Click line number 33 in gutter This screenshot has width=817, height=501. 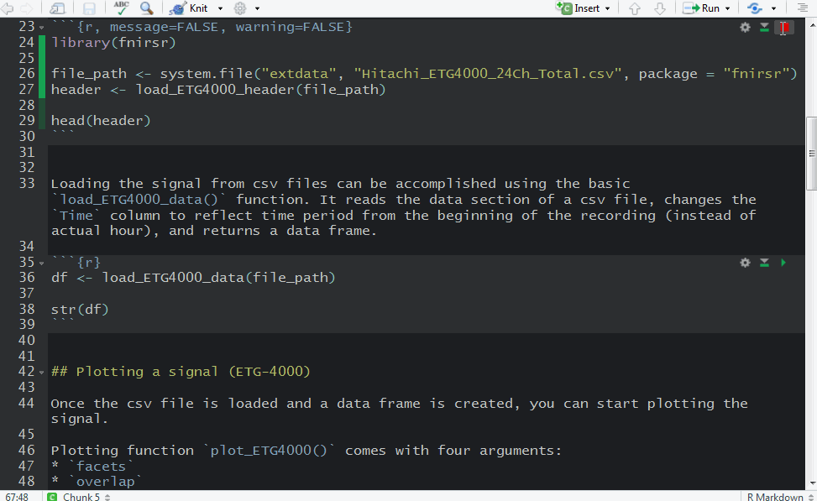(x=26, y=183)
